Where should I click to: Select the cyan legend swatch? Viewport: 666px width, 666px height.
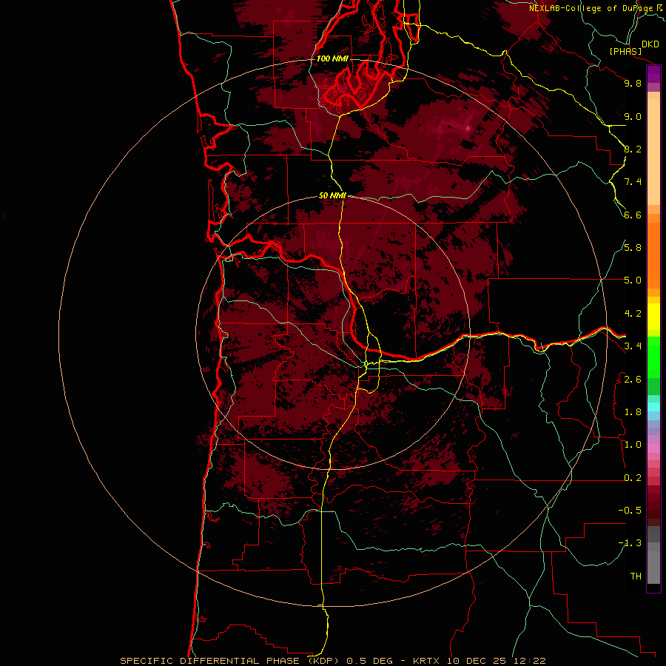653,406
